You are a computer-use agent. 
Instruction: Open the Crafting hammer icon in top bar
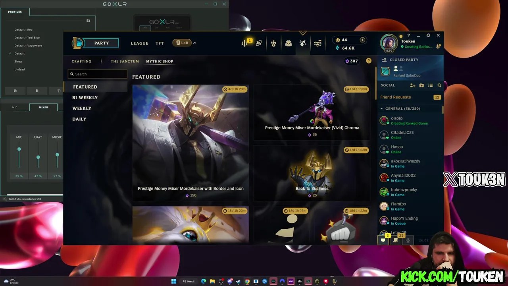point(303,43)
